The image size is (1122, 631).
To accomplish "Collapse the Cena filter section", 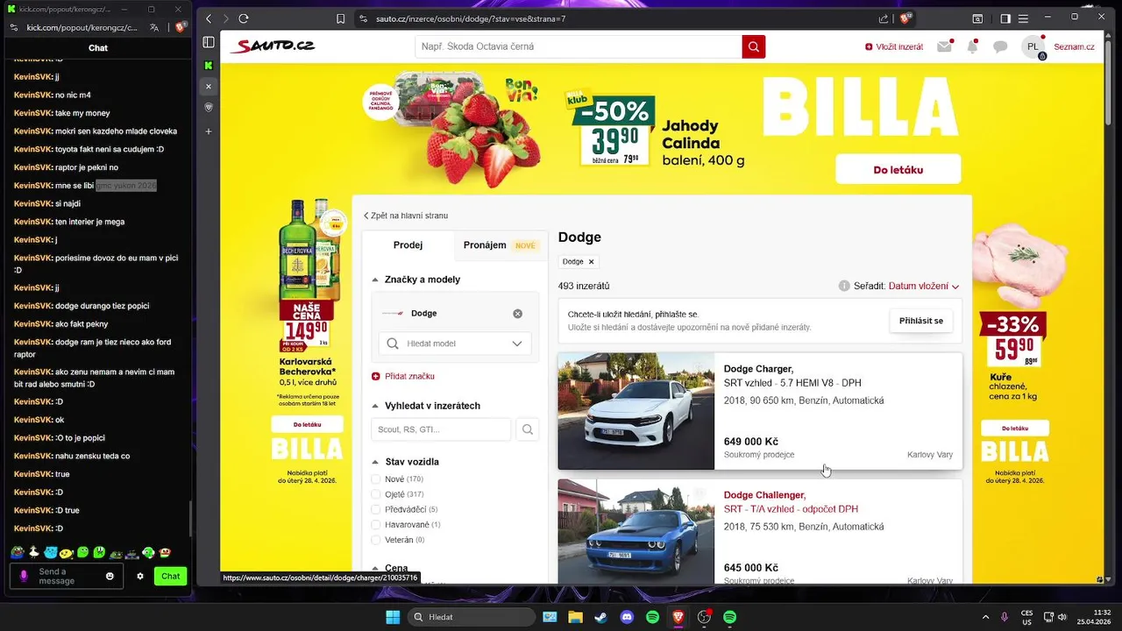I will pos(375,568).
